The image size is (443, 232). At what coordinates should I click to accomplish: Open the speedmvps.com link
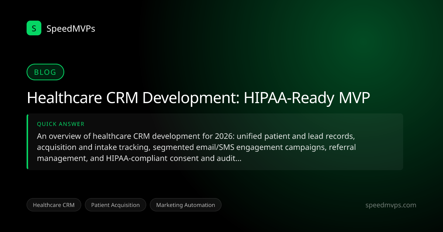[x=390, y=205]
